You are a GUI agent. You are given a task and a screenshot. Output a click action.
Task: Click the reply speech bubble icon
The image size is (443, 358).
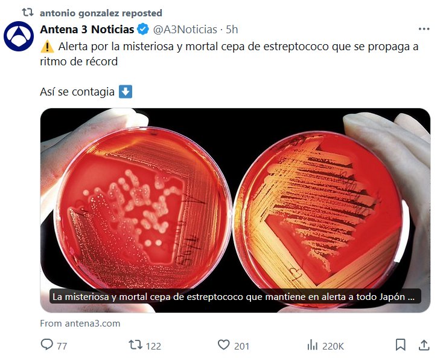[47, 345]
